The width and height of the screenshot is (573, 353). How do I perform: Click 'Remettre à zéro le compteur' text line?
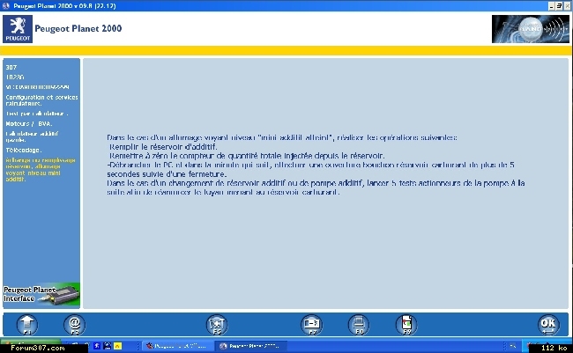tap(247, 156)
